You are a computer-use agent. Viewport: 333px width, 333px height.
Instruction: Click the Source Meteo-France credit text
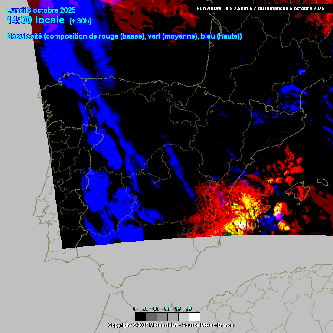pos(207,325)
